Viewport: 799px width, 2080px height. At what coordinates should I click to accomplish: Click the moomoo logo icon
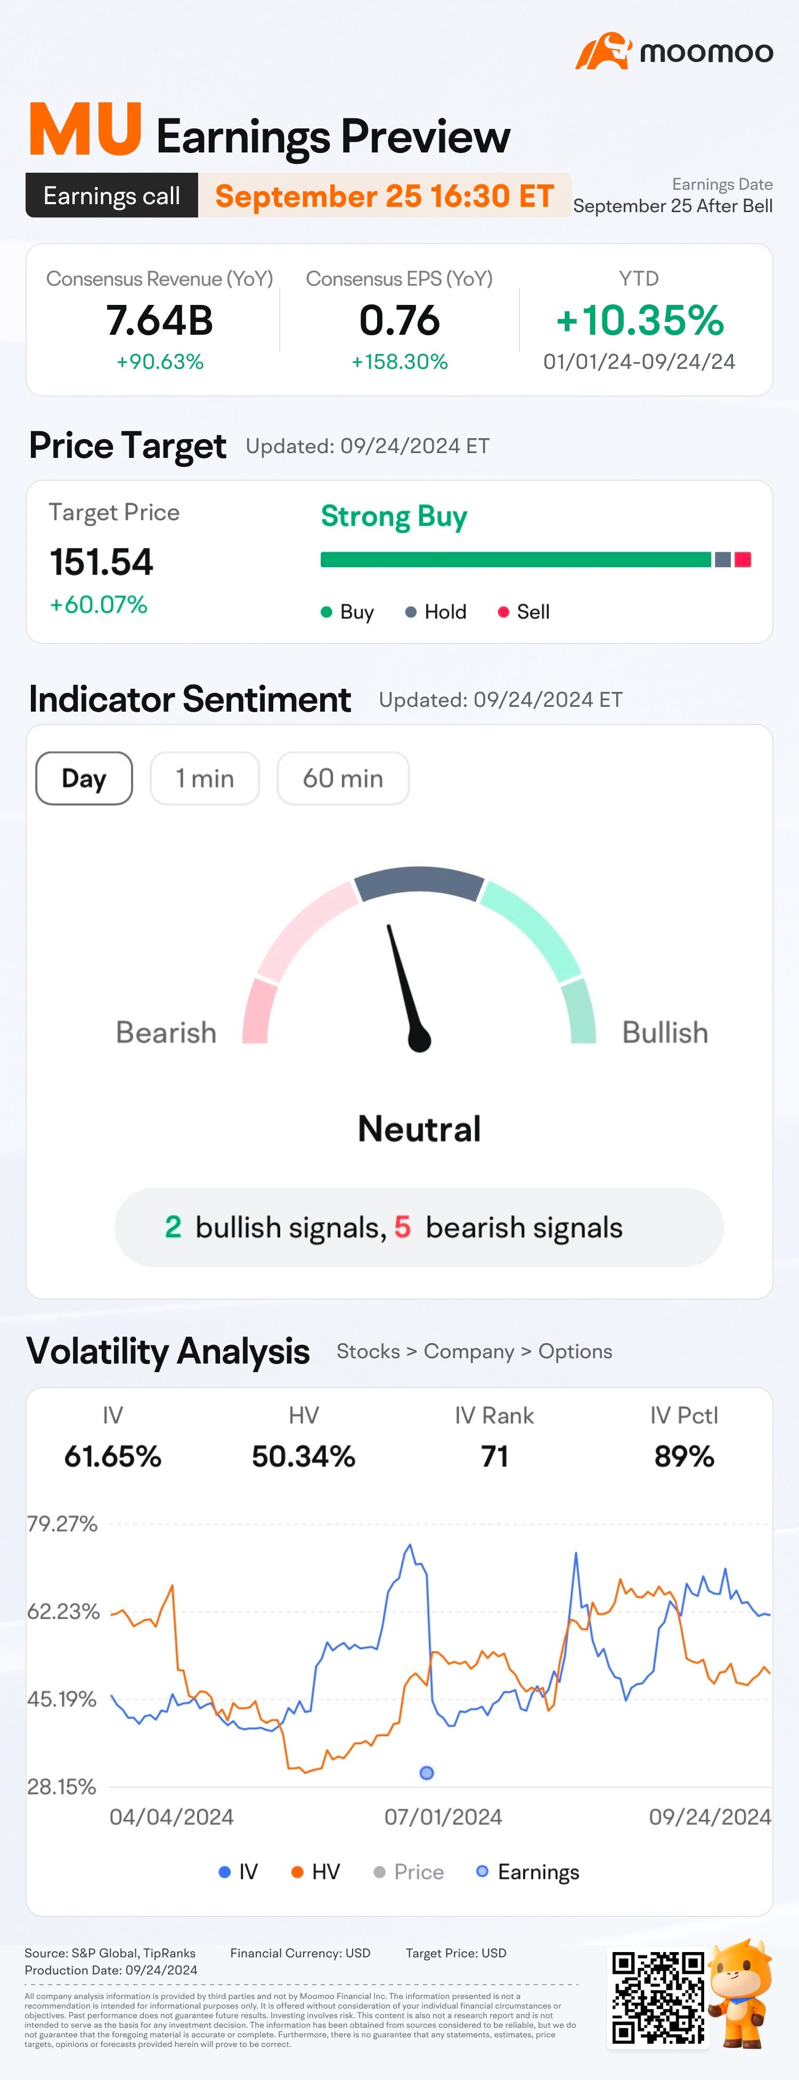point(603,51)
